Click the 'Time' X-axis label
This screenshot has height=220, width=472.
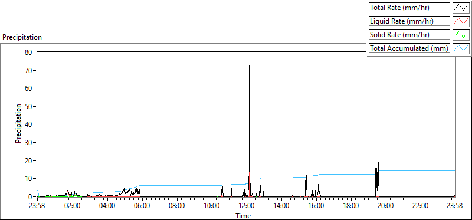point(243,215)
